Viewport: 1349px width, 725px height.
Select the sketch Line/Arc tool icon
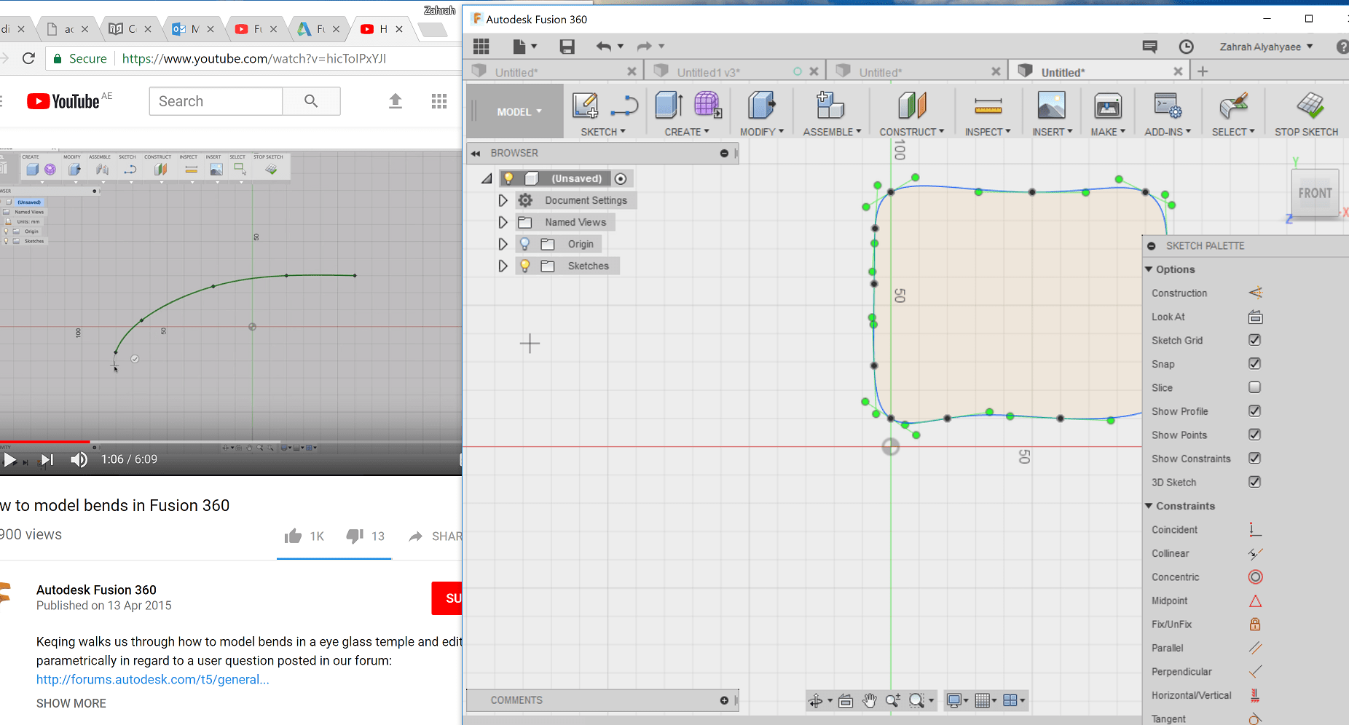[x=624, y=106]
